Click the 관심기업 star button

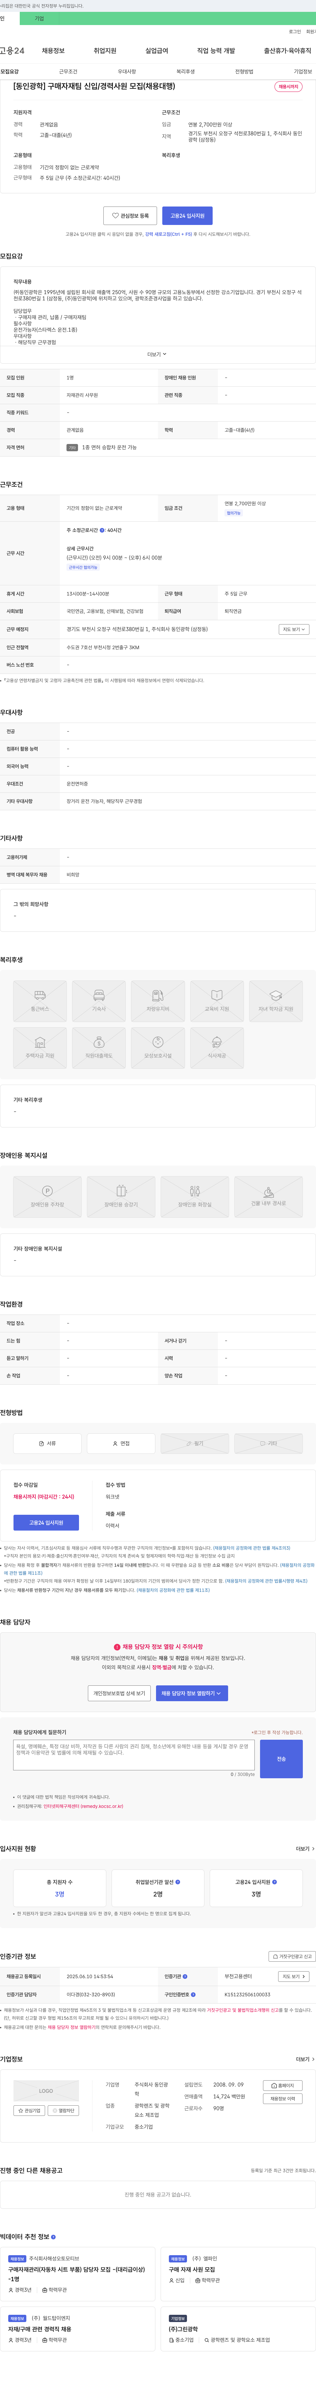click(x=30, y=2111)
